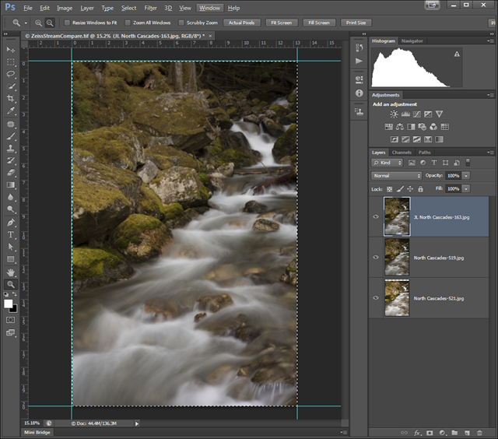Enable Zoom All Windows checkbox

(x=128, y=23)
